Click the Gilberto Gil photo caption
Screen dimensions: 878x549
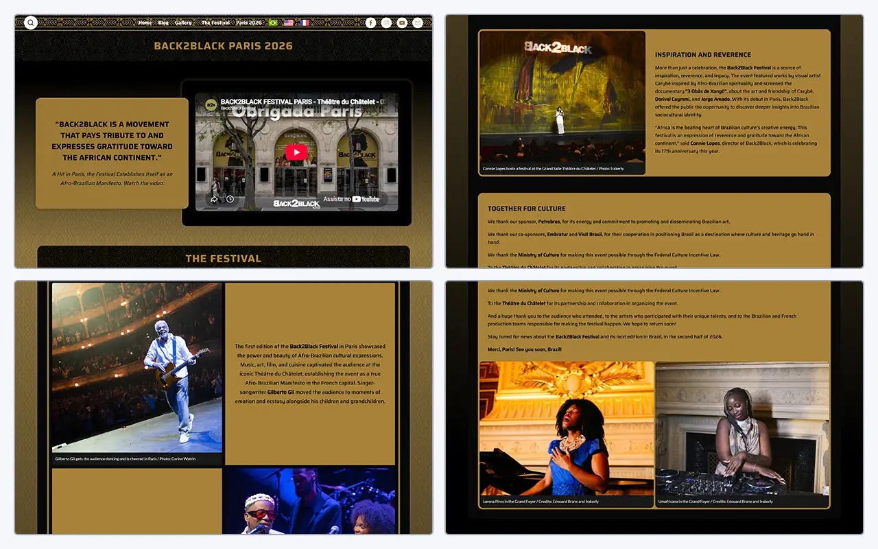click(x=126, y=459)
